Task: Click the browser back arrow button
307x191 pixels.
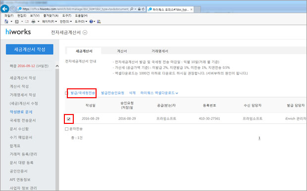Action: click(x=5, y=9)
